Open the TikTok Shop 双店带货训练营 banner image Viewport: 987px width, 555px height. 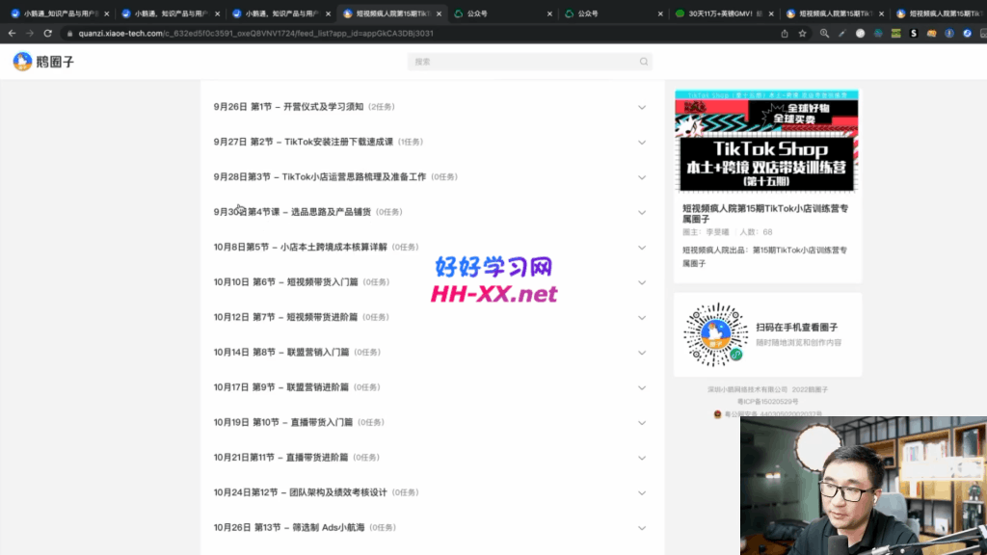pos(766,141)
